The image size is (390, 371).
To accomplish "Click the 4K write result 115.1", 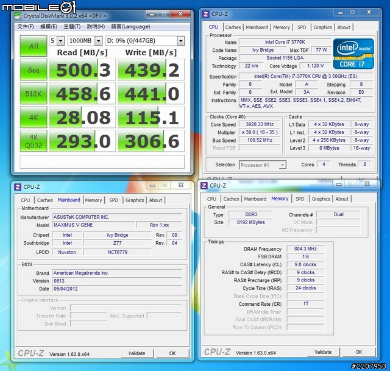I will (151, 117).
